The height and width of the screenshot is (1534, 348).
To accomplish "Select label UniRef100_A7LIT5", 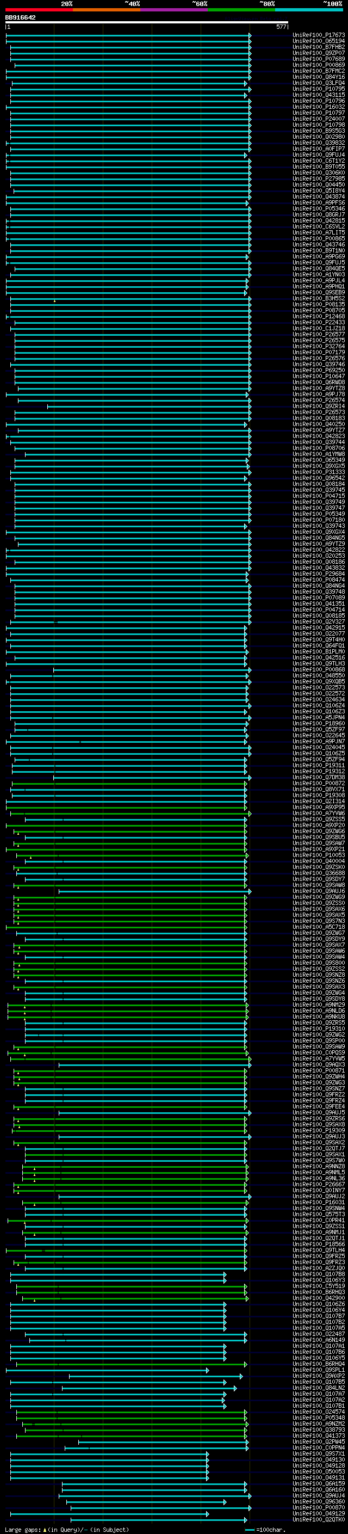I will (319, 233).
